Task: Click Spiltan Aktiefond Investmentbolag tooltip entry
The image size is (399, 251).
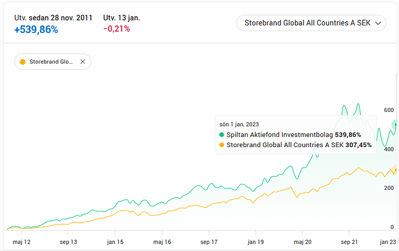Action: [x=290, y=135]
